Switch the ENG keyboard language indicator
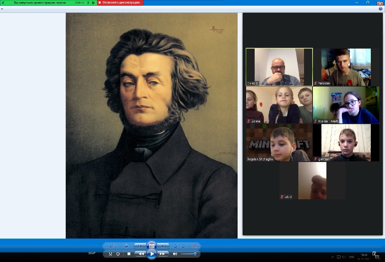The height and width of the screenshot is (262, 385). [x=351, y=257]
